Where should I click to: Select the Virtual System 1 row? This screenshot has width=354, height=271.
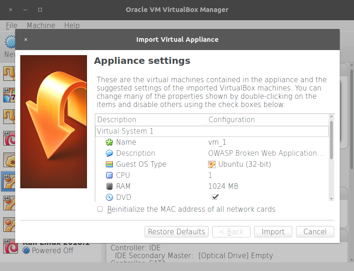(212, 131)
